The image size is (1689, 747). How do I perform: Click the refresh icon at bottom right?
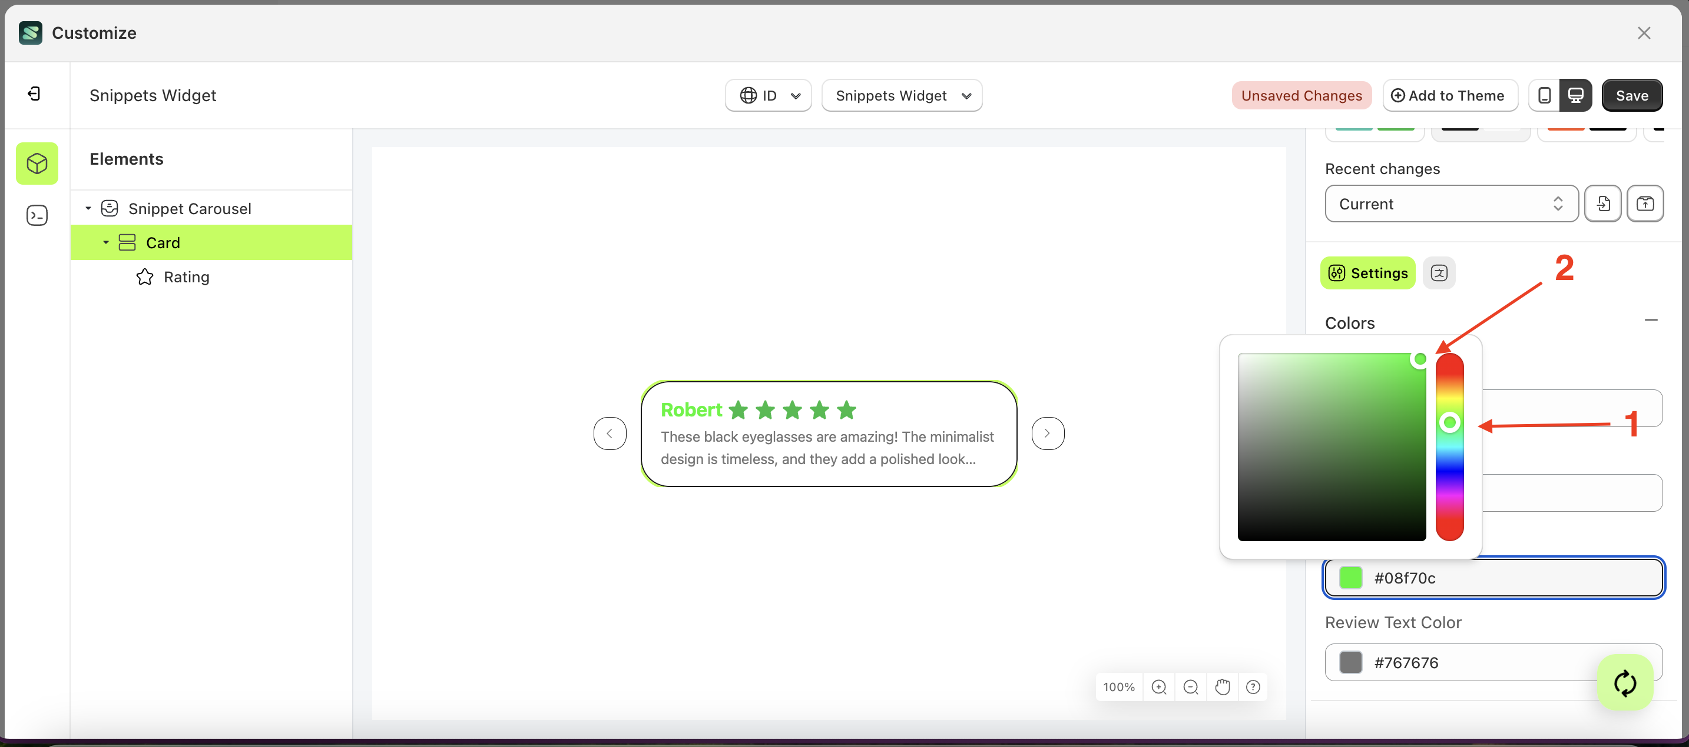tap(1624, 683)
